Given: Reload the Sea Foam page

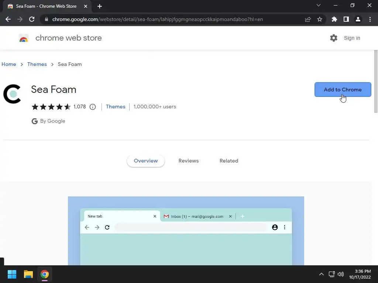Looking at the screenshot, I should 32,19.
